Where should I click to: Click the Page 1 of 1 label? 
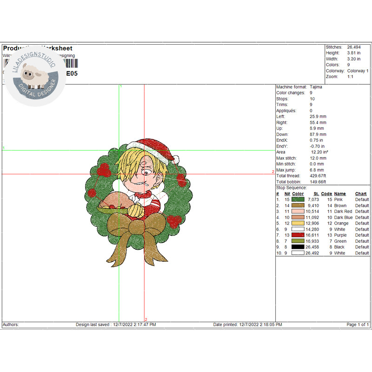358,325
